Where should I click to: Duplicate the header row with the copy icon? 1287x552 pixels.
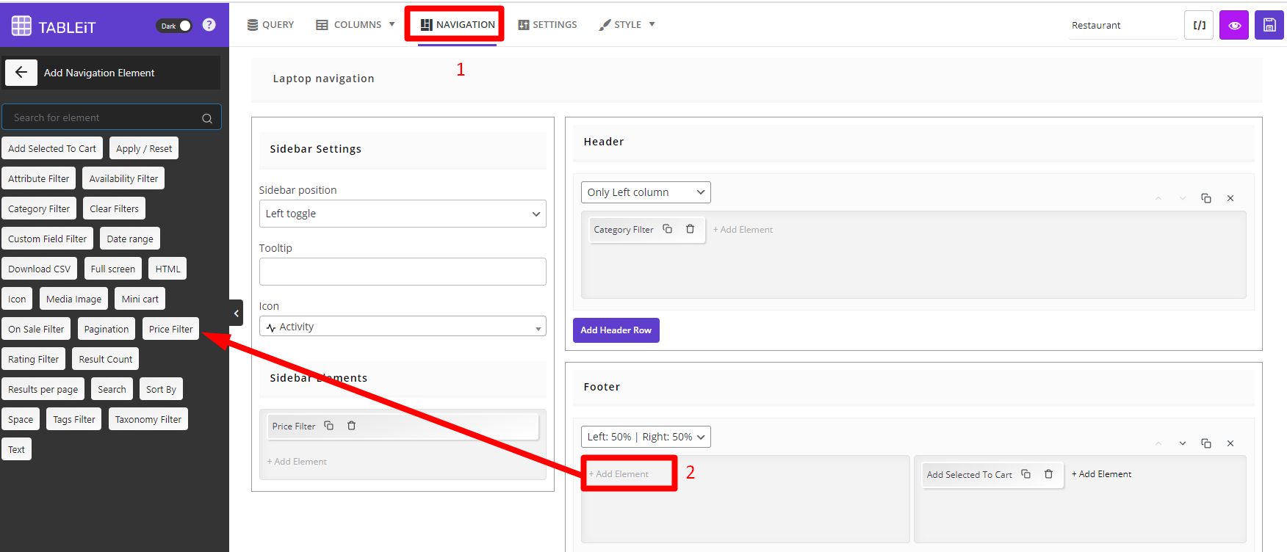(1206, 198)
